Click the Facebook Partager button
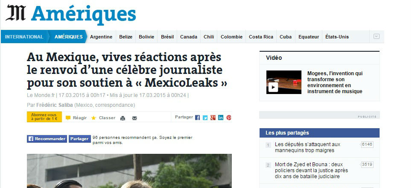The image size is (412, 188). pos(80,139)
